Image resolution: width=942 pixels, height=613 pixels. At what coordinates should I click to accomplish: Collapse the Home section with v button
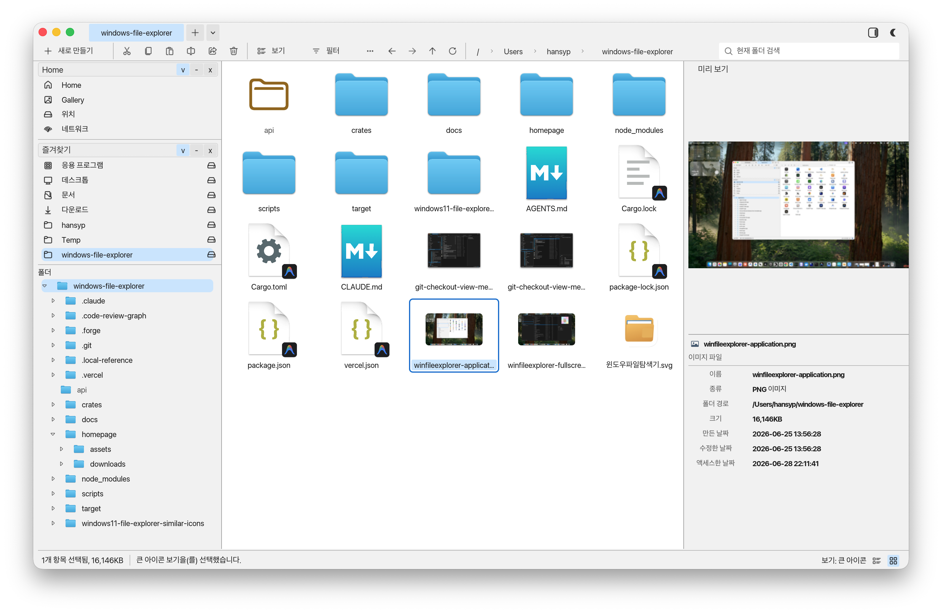(x=183, y=70)
